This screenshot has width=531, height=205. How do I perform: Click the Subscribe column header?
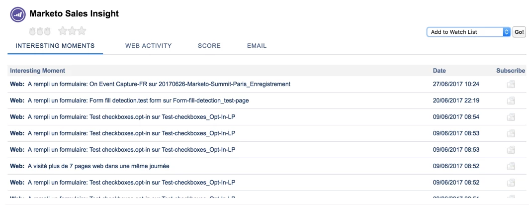point(511,71)
